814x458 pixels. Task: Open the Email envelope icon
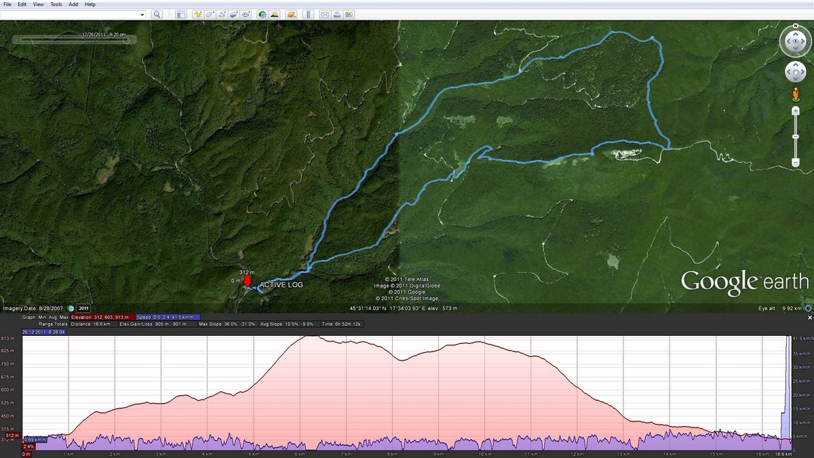(x=326, y=14)
